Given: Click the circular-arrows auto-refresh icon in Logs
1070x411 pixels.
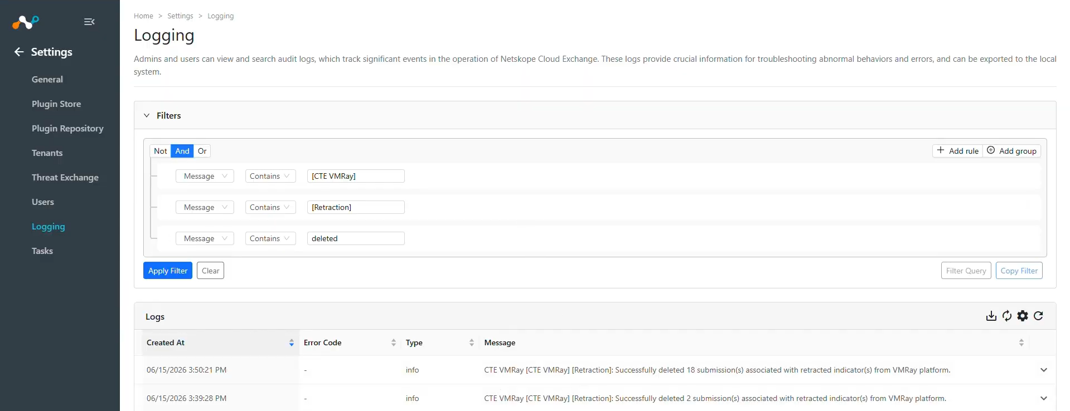Looking at the screenshot, I should point(1006,316).
